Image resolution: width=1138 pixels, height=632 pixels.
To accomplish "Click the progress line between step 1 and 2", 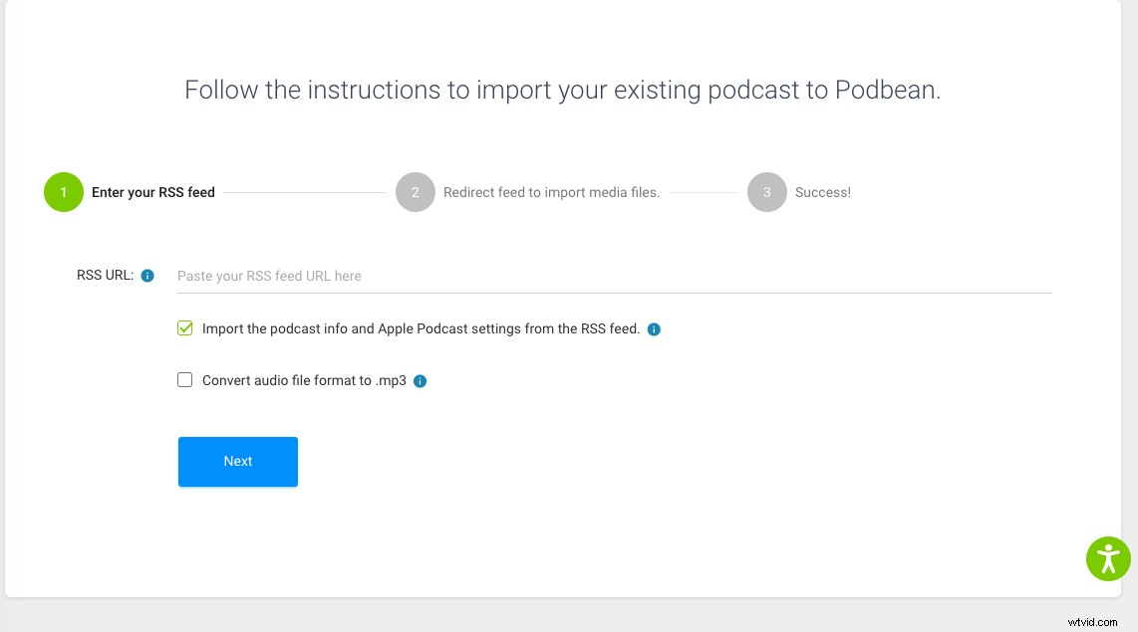I will pos(299,192).
